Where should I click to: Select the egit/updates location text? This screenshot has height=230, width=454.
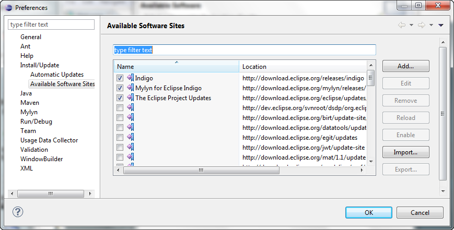300,138
